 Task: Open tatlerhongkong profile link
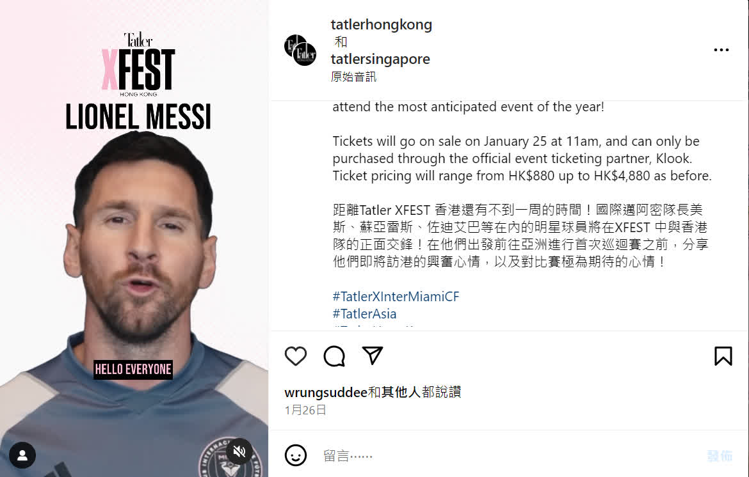(x=381, y=24)
